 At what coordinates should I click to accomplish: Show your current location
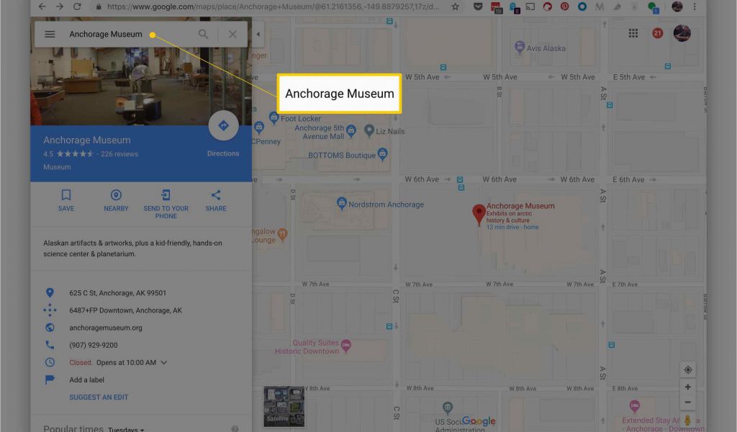point(687,370)
